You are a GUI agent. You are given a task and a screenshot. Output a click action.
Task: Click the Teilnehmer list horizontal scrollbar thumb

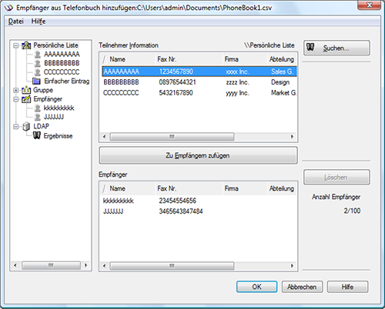click(172, 137)
